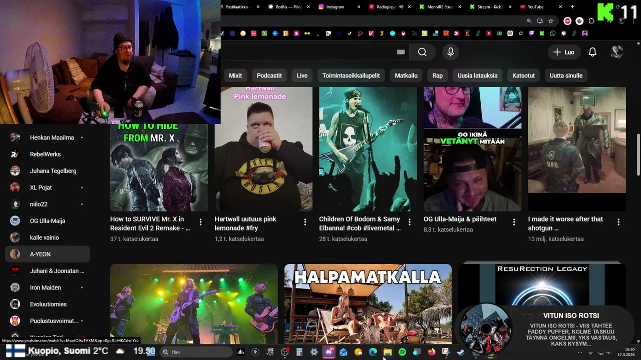Open options menu for Hartwall pink lemonade short
This screenshot has width=641, height=360.
pyautogui.click(x=305, y=222)
